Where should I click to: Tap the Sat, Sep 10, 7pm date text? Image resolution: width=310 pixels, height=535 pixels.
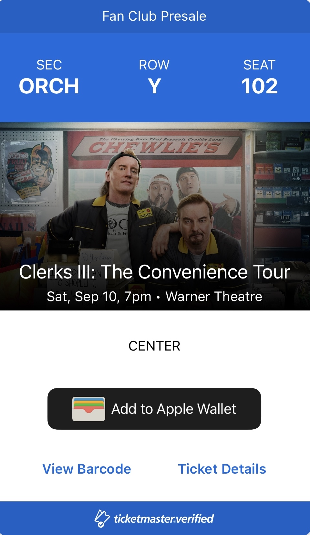[x=99, y=296]
